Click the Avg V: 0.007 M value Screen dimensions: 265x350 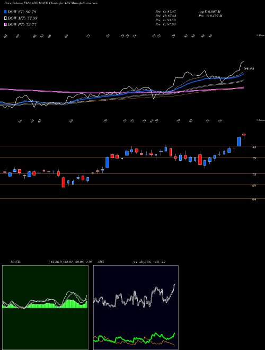[209, 12]
